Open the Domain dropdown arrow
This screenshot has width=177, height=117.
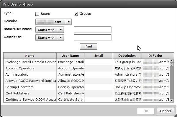pyautogui.click(x=68, y=22)
